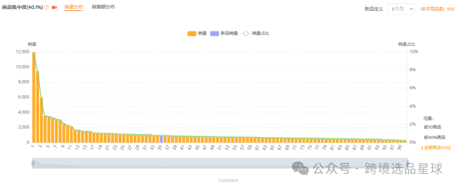The width and height of the screenshot is (457, 187).
Task: Click the 商品集中度(40.1%) title
Action: (22, 7)
